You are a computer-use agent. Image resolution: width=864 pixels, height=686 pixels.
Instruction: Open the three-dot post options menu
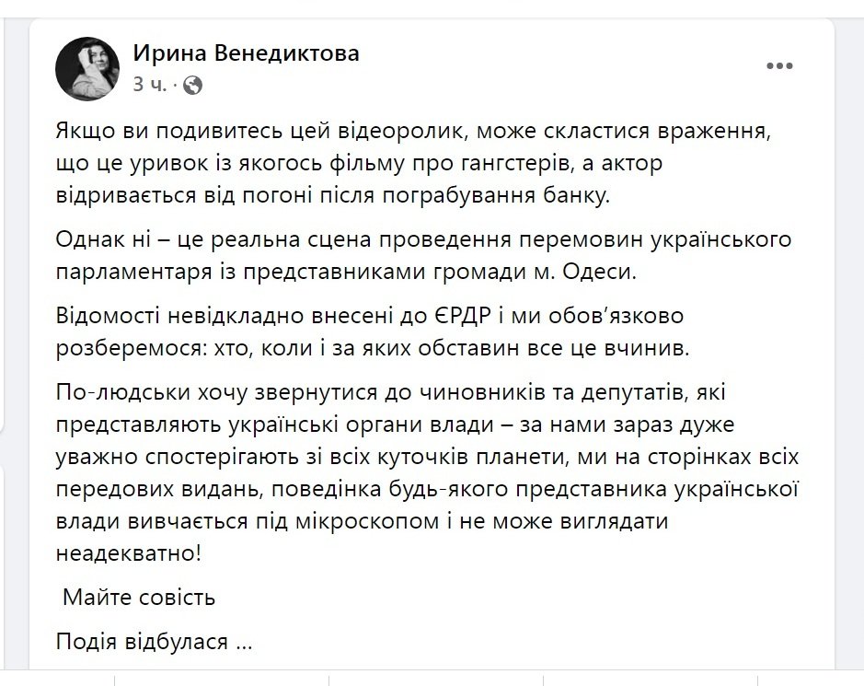[x=779, y=66]
